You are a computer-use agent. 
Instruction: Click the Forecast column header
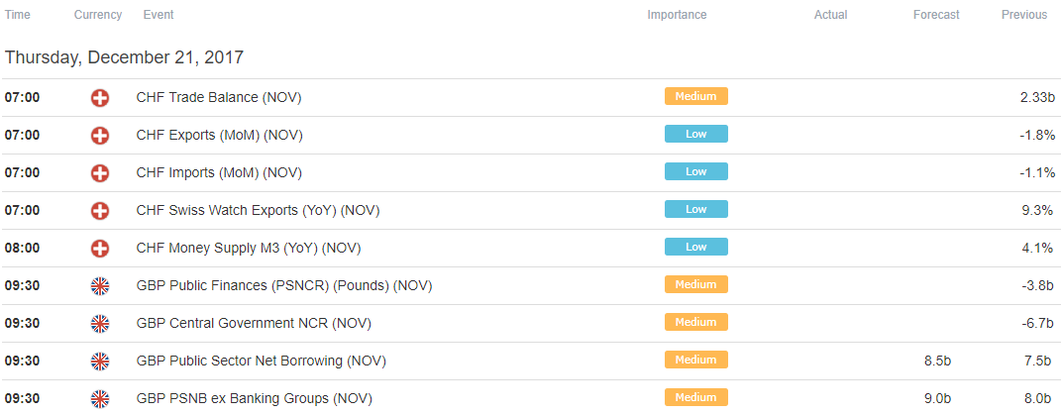(x=936, y=15)
